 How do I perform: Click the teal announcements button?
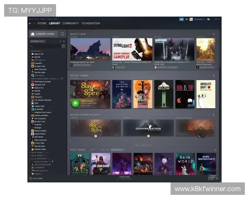[x=181, y=19]
